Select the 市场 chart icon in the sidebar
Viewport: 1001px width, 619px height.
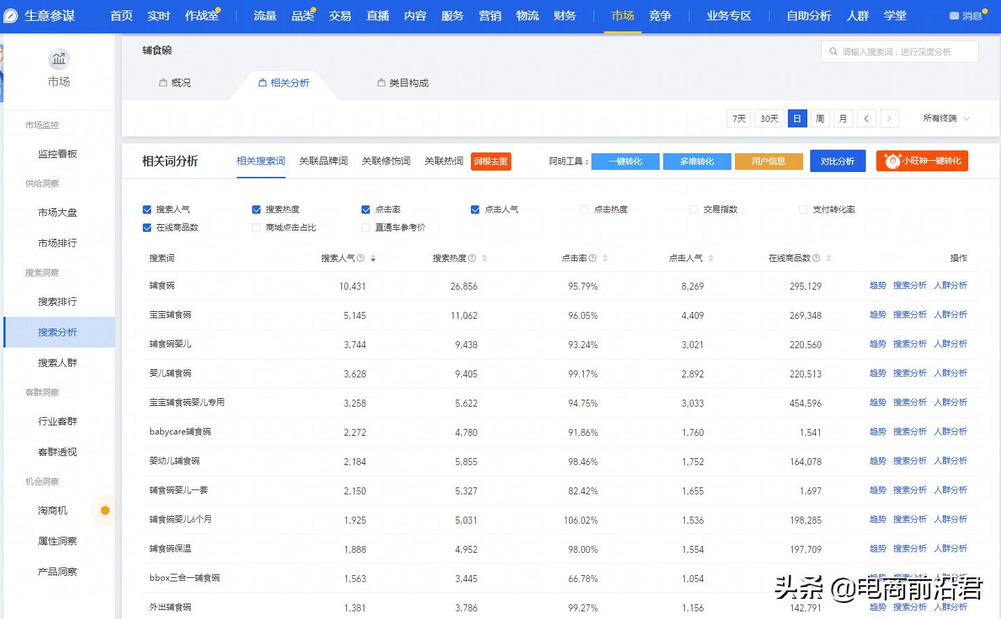pyautogui.click(x=59, y=60)
